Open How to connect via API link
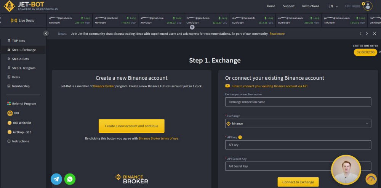This screenshot has width=381, height=188. [x=270, y=86]
